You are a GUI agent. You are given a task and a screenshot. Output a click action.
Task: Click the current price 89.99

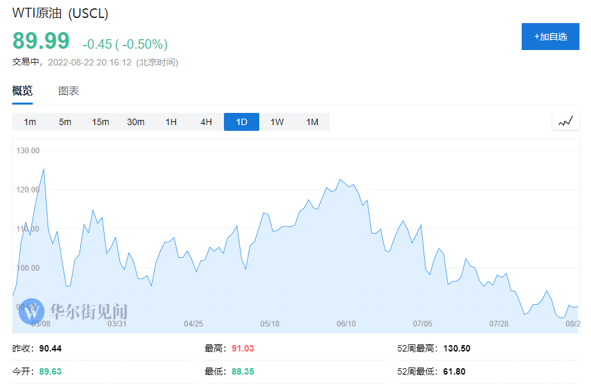[x=41, y=41]
